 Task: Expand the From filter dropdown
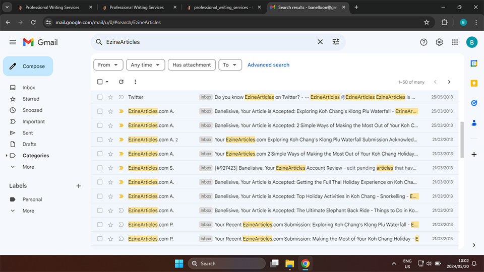108,65
